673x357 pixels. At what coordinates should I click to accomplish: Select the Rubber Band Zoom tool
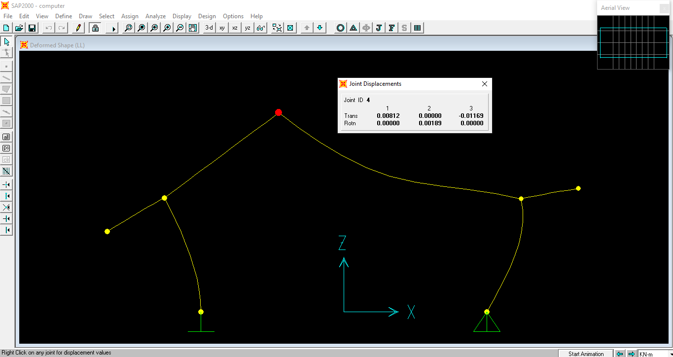(x=128, y=28)
